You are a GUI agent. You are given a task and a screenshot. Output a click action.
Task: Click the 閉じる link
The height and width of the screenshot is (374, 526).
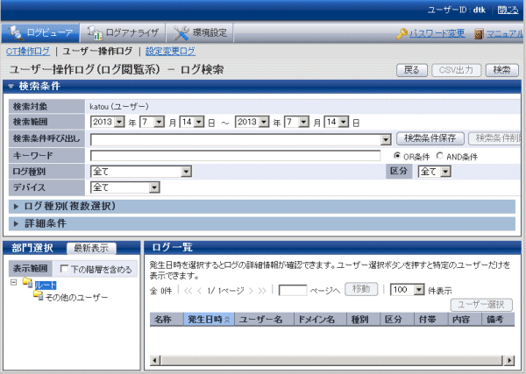pyautogui.click(x=508, y=10)
